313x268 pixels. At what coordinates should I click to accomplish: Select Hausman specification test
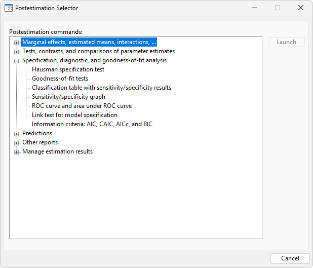tap(68, 69)
